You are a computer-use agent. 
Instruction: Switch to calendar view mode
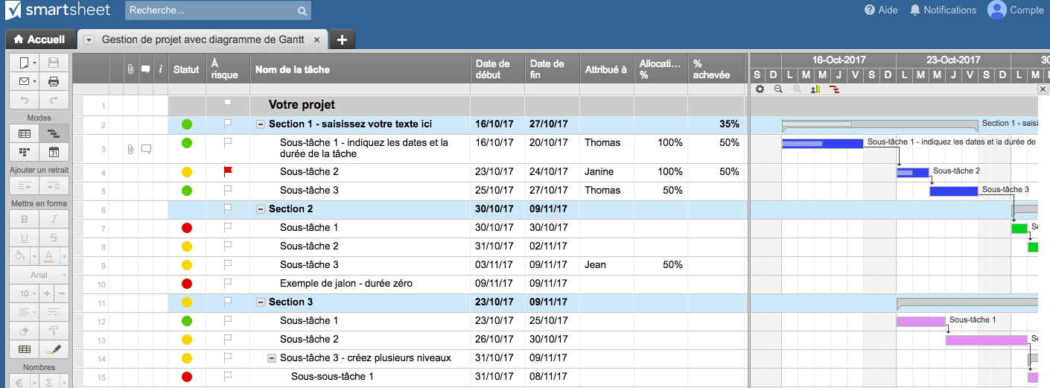point(54,153)
